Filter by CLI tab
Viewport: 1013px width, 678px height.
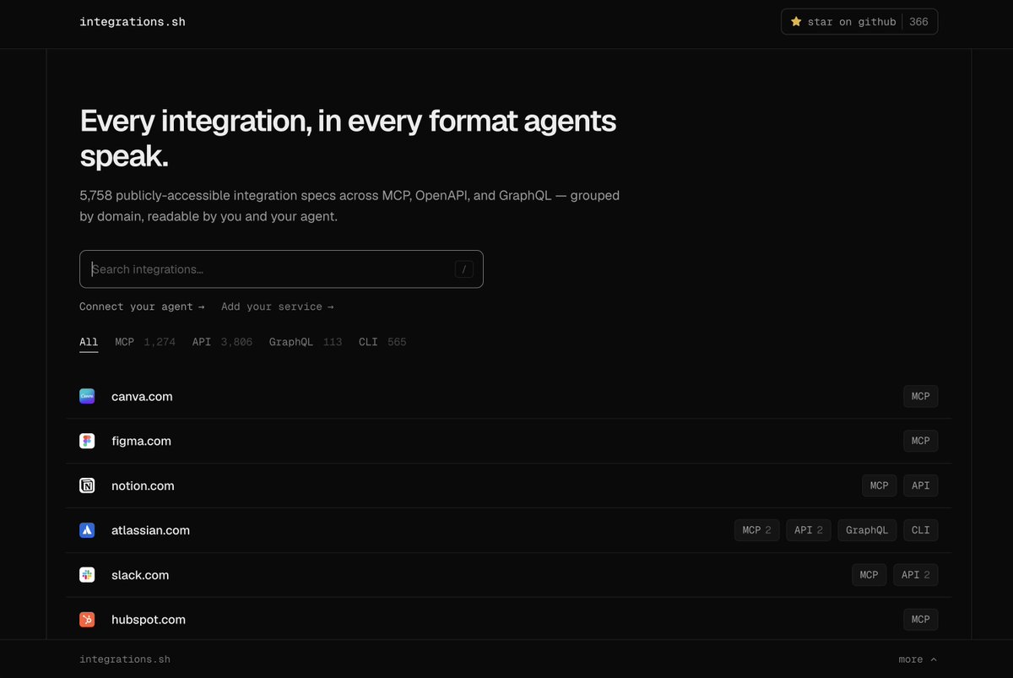(382, 342)
